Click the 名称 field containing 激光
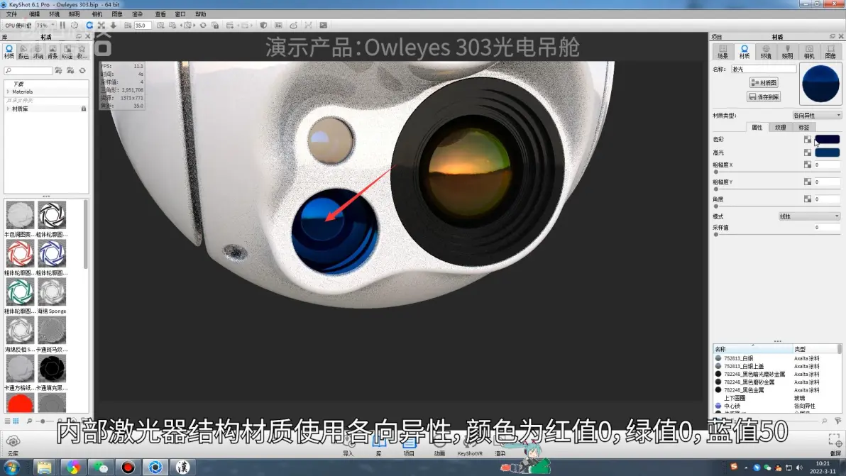 coord(764,69)
